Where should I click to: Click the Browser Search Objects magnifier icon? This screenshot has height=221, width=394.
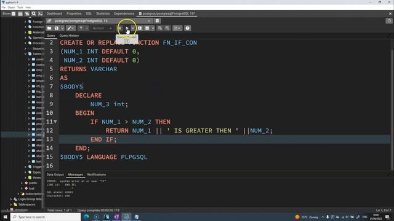click(x=33, y=14)
